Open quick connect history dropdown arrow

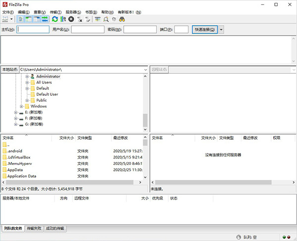[x=221, y=30]
